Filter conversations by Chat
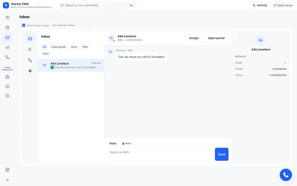The width and height of the screenshot is (297, 186). [46, 54]
